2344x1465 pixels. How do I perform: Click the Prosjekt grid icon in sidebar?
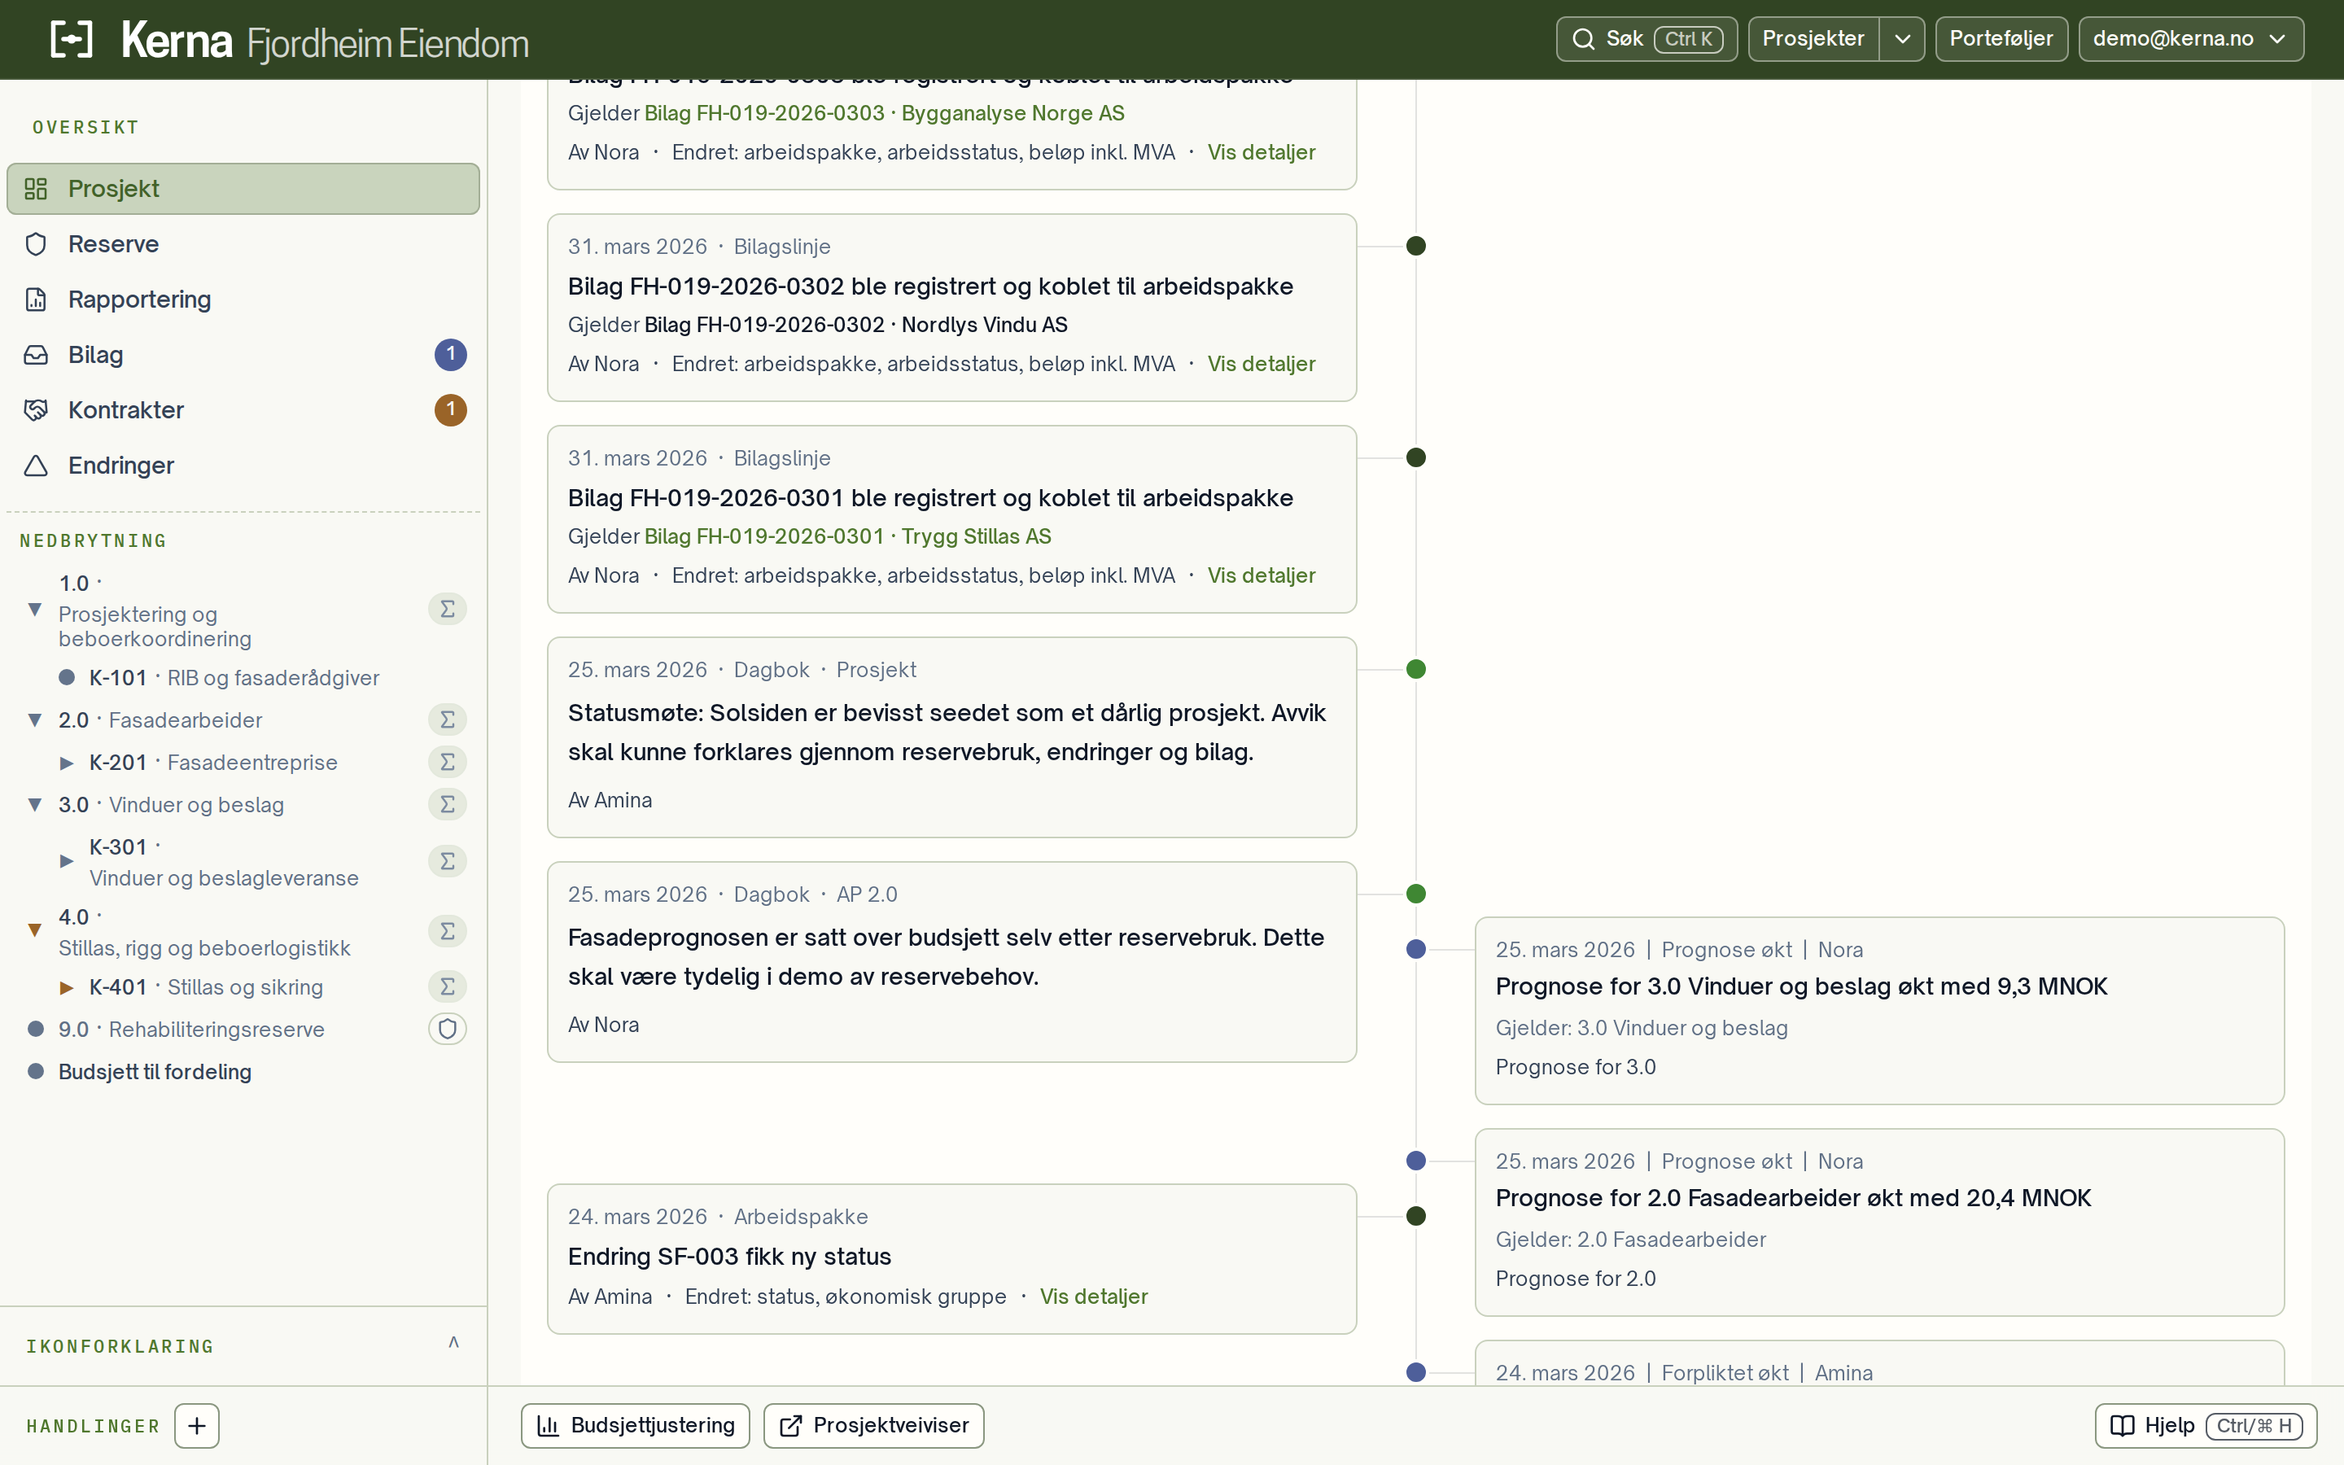(36, 189)
